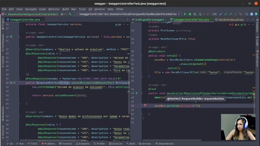Open the Build tool window at bottom

pyautogui.click(x=131, y=144)
